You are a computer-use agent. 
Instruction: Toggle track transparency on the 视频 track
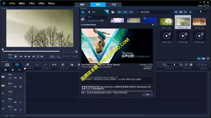point(20,78)
